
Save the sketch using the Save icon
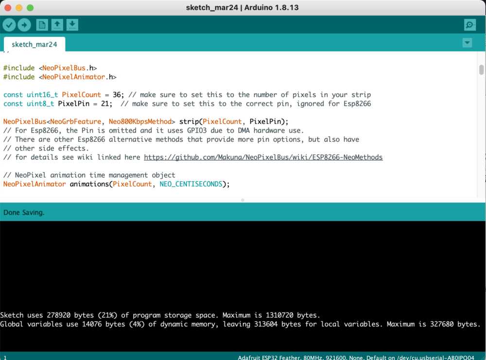pos(72,25)
